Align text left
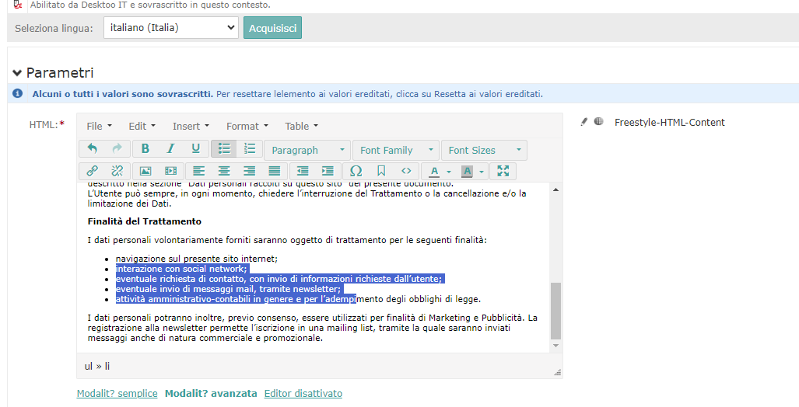This screenshot has width=799, height=407. coord(198,171)
